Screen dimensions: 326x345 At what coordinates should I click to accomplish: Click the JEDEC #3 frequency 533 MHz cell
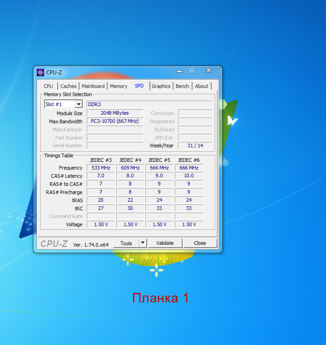click(101, 168)
